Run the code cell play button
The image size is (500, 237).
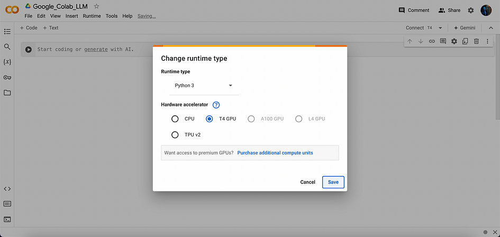(x=29, y=49)
